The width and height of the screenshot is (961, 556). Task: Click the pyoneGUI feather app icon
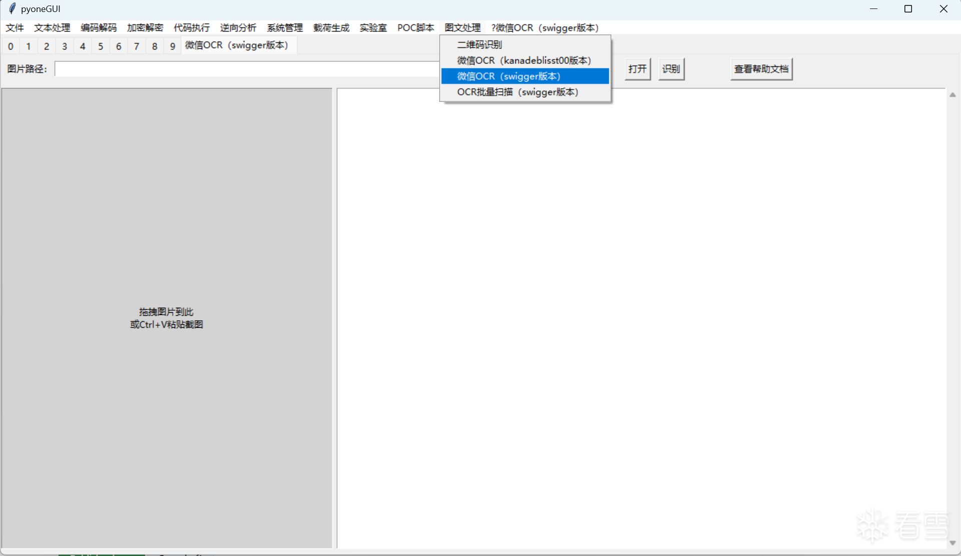pyautogui.click(x=12, y=8)
